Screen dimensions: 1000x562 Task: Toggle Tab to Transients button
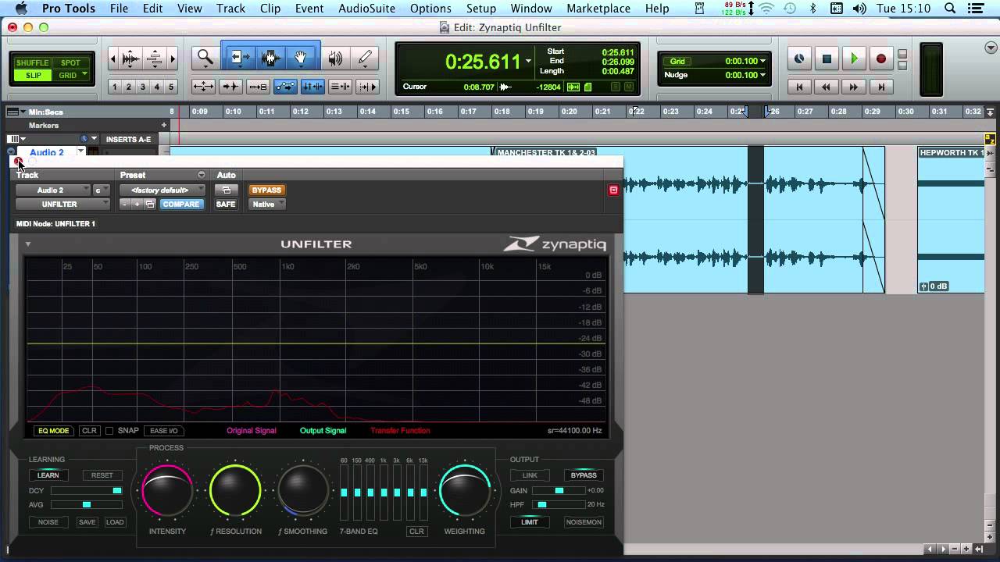point(231,87)
